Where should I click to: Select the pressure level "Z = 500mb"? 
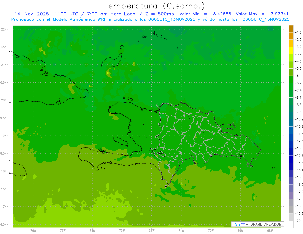tap(160, 14)
